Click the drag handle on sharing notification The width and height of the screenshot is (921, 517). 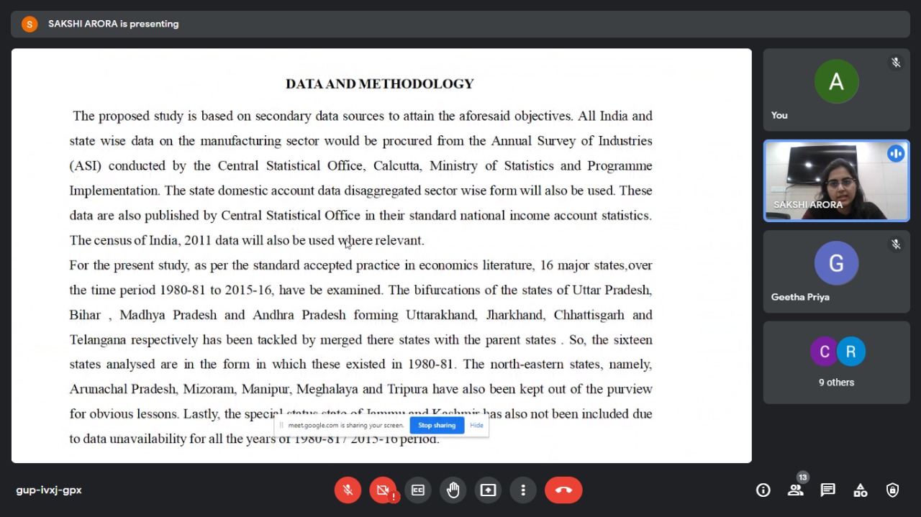coord(281,425)
